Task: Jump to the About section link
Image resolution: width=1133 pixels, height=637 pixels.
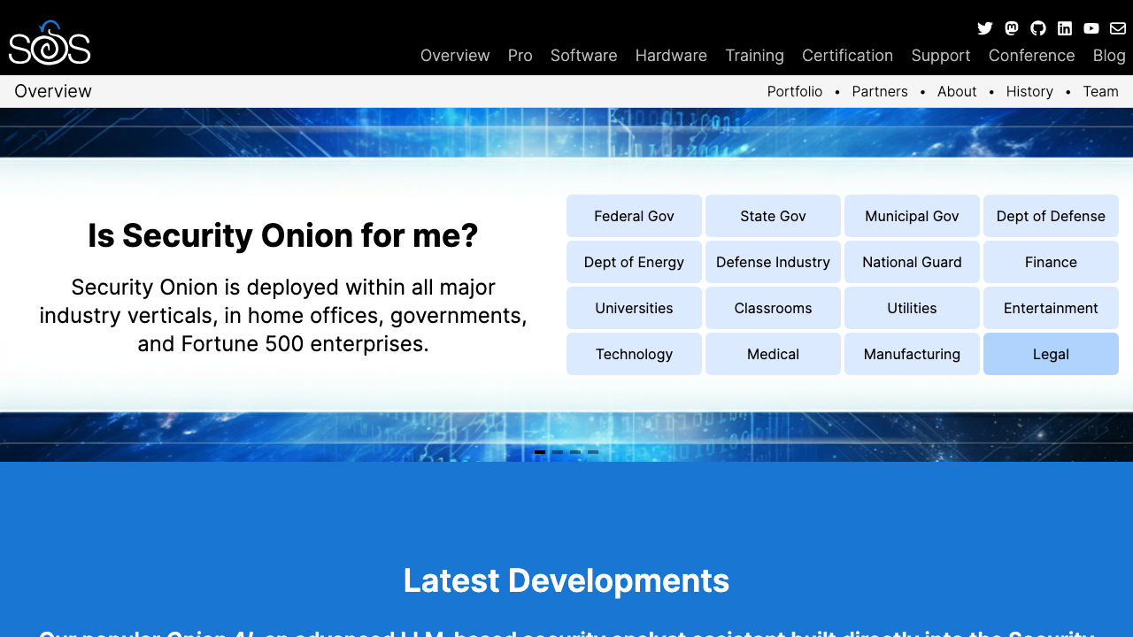Action: click(957, 92)
